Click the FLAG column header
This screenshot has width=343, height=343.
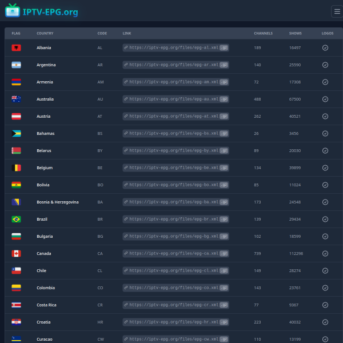(16, 33)
